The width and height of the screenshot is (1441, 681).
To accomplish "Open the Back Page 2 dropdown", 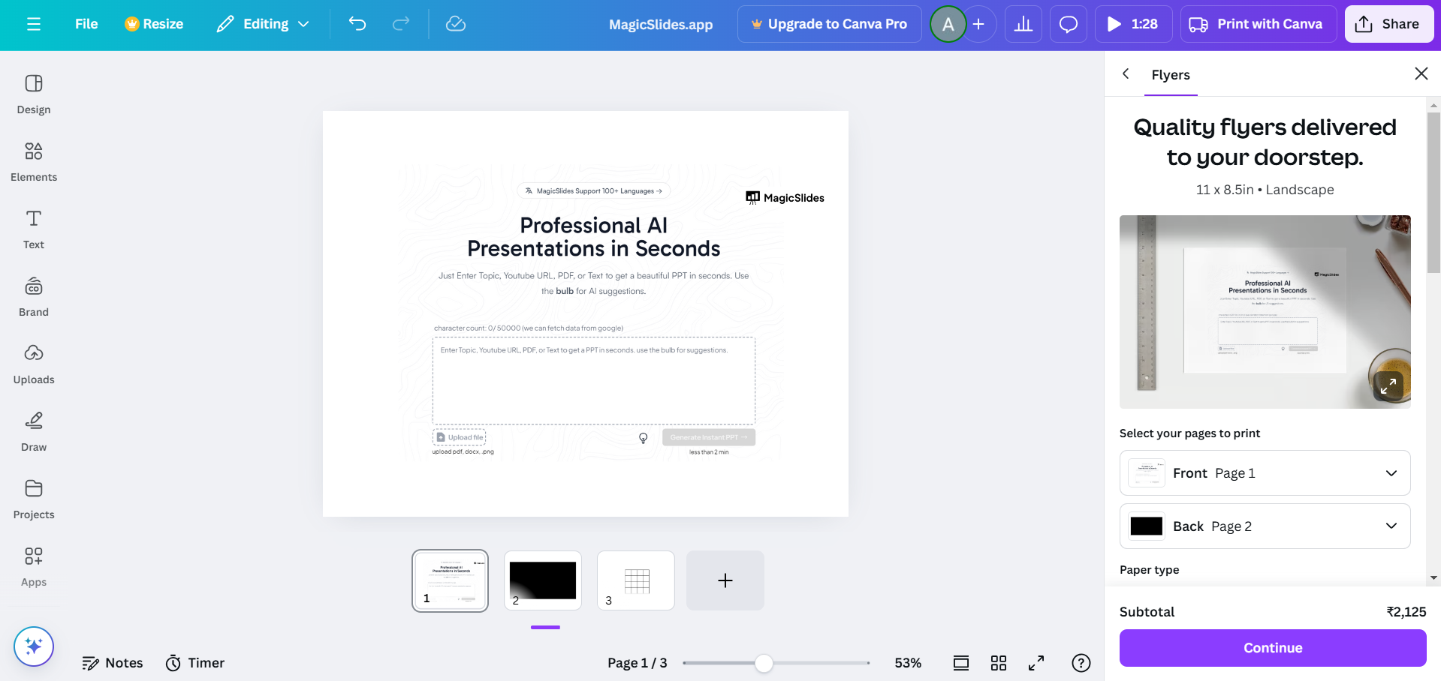I will (x=1265, y=526).
